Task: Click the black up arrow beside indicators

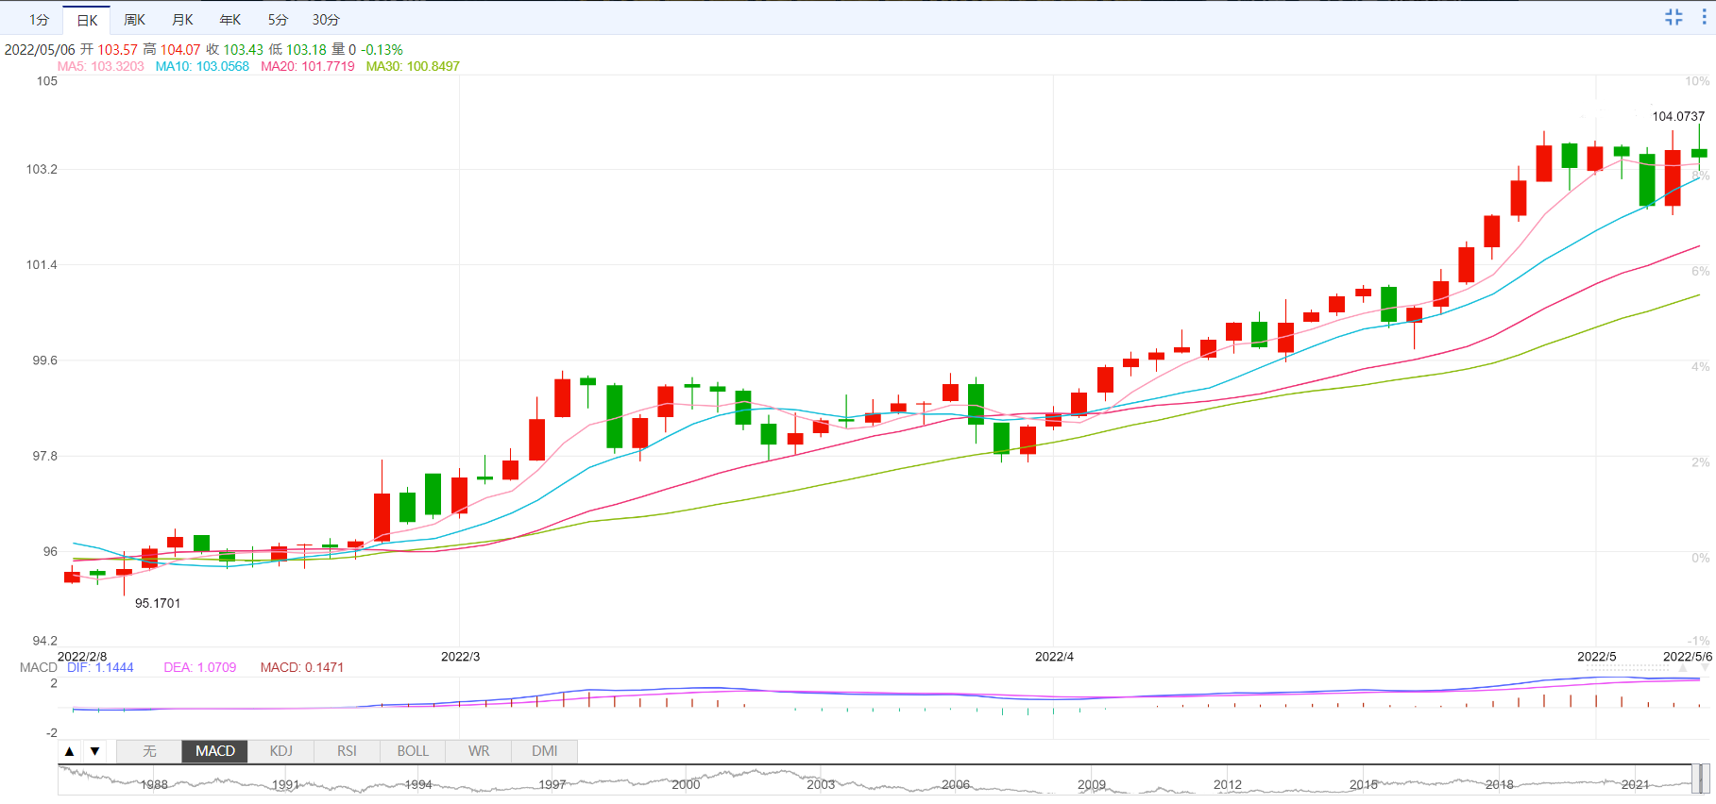Action: pos(70,751)
